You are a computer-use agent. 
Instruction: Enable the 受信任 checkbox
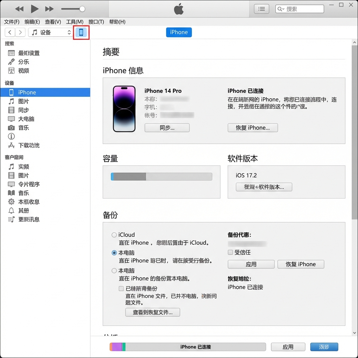230,252
